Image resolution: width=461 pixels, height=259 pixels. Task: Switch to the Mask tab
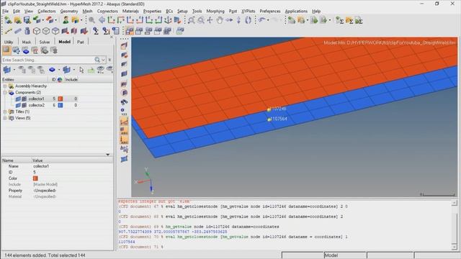coord(26,42)
